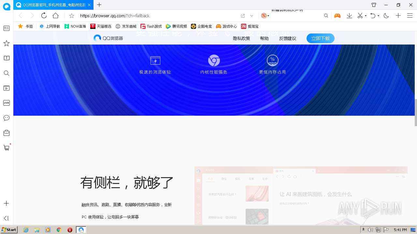Expand the screenshot tool options arrow

[x=366, y=16]
